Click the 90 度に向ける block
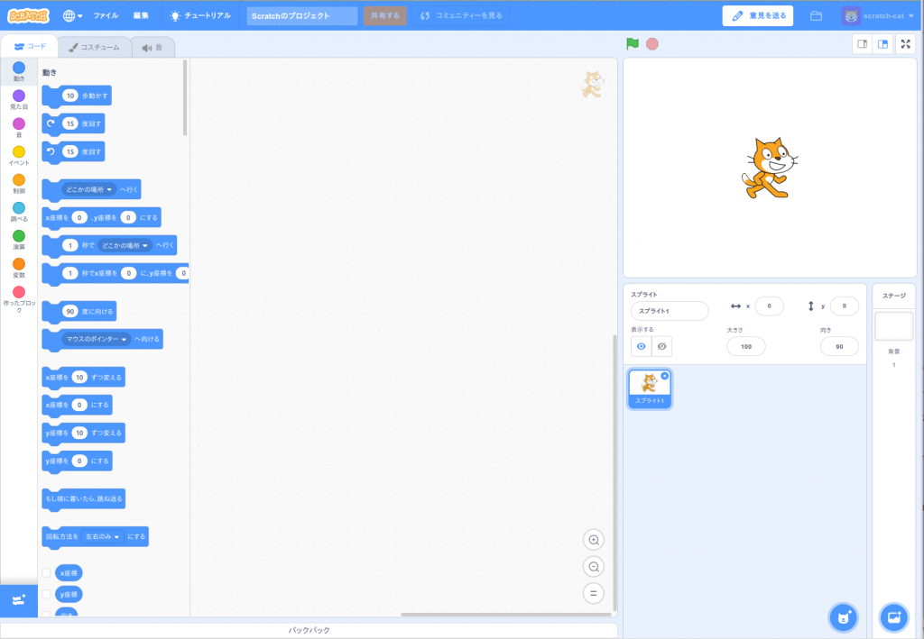Screen dimensions: 924x639 (x=79, y=311)
